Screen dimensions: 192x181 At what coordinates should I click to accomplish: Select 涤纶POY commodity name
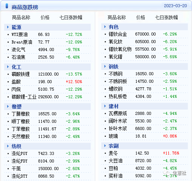click(x=19, y=153)
